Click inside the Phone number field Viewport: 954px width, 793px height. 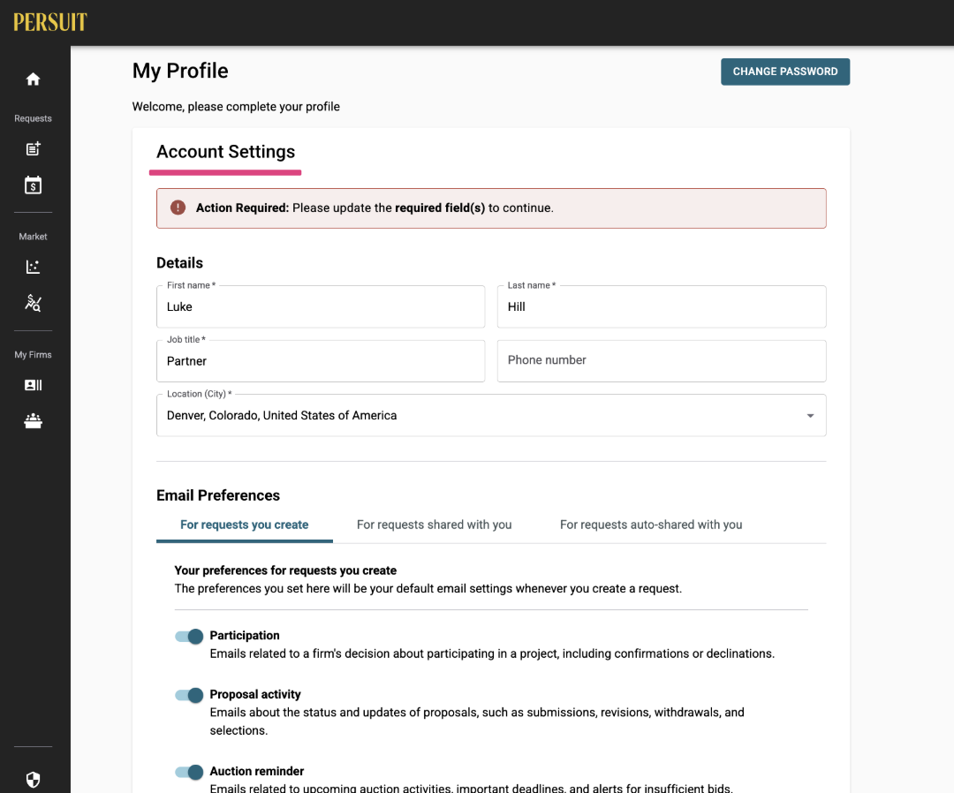(x=662, y=360)
